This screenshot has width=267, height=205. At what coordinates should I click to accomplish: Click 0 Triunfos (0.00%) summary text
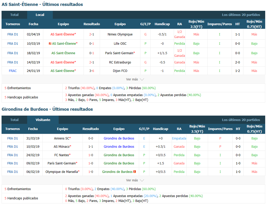[x=79, y=189]
